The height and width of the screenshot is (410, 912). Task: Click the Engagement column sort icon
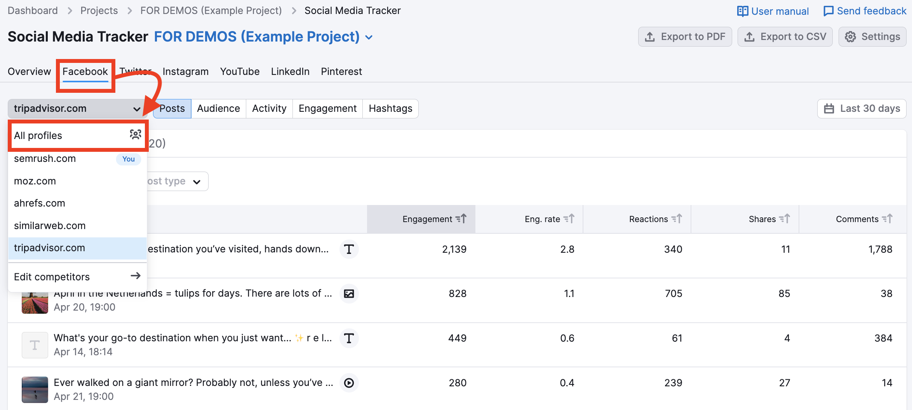(461, 219)
